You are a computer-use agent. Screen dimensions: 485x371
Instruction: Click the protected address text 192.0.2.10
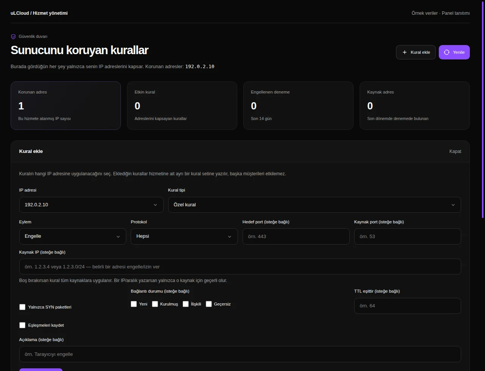200,67
